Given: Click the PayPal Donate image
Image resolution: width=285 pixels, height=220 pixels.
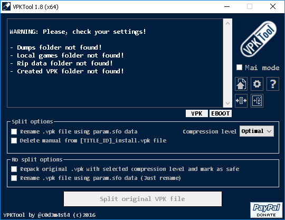Looking at the screenshot, I should pyautogui.click(x=267, y=210).
